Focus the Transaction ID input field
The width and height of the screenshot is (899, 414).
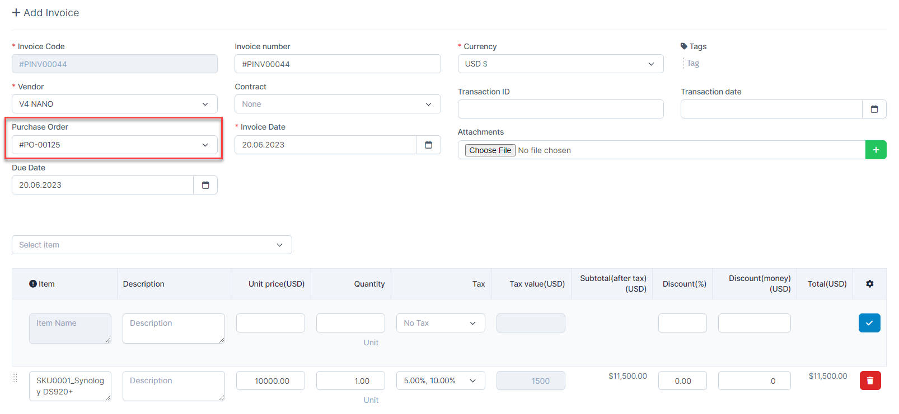click(560, 109)
